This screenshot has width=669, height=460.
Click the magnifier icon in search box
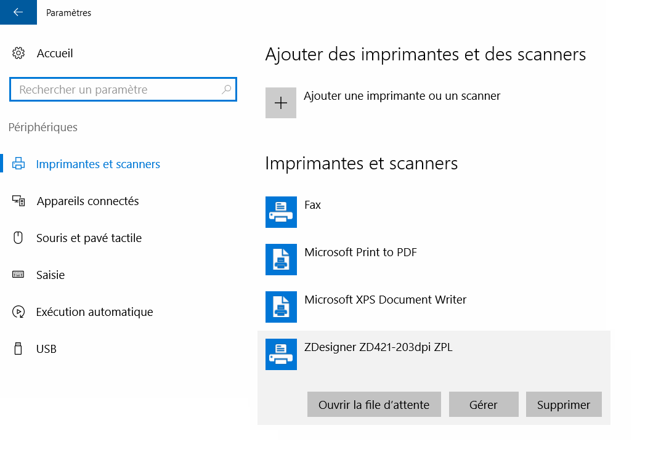226,90
